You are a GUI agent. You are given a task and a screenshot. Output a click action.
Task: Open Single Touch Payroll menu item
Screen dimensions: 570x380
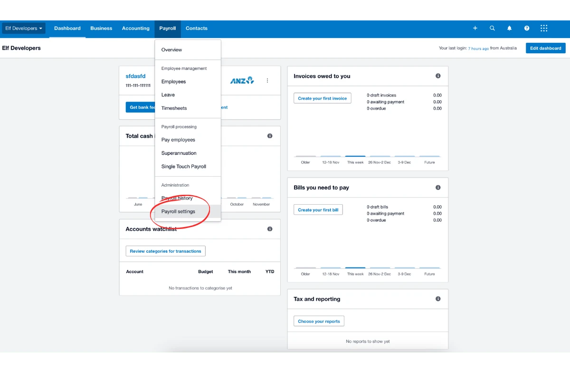coord(188,167)
